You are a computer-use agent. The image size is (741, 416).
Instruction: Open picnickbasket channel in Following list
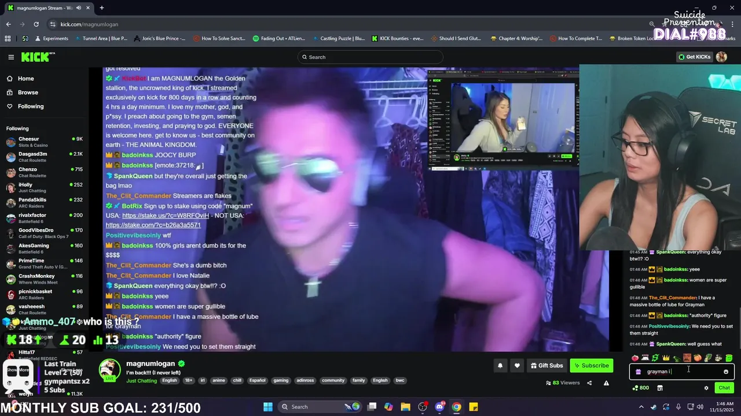pyautogui.click(x=44, y=294)
